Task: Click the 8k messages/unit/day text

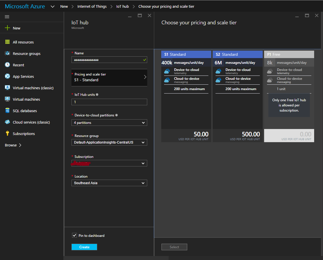Action: click(287, 62)
